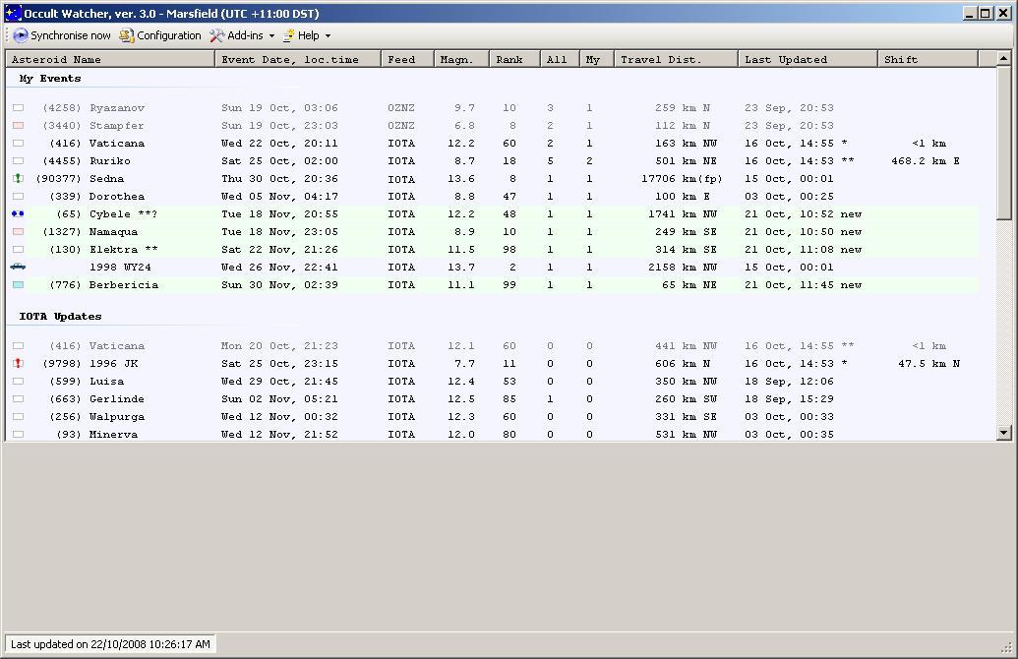
Task: Open the Help menu
Action: 308,35
